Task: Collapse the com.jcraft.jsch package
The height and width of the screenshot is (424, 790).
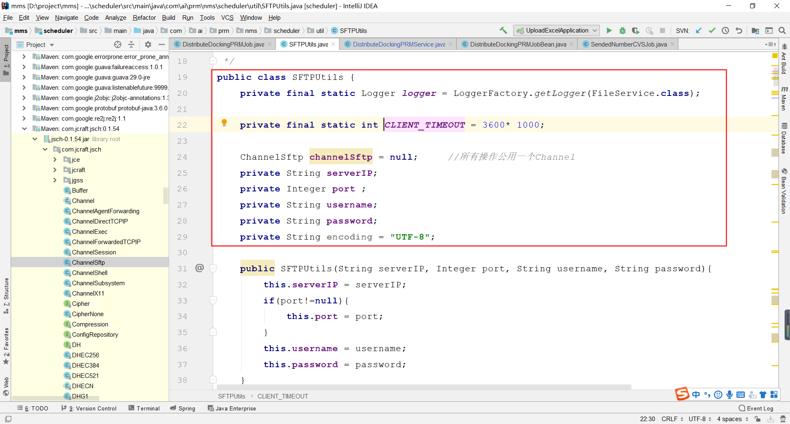Action: coord(45,149)
